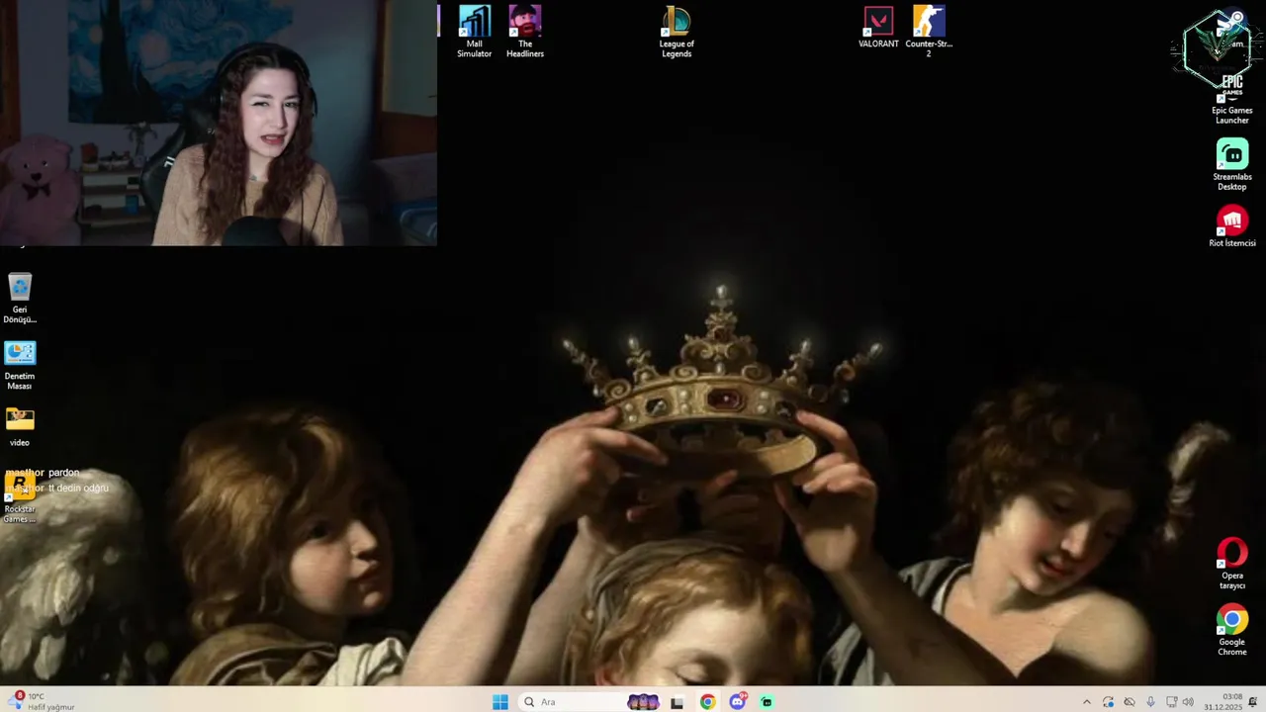Viewport: 1266px width, 712px height.
Task: Select the Google Chrome desktop shortcut
Action: click(x=1231, y=630)
